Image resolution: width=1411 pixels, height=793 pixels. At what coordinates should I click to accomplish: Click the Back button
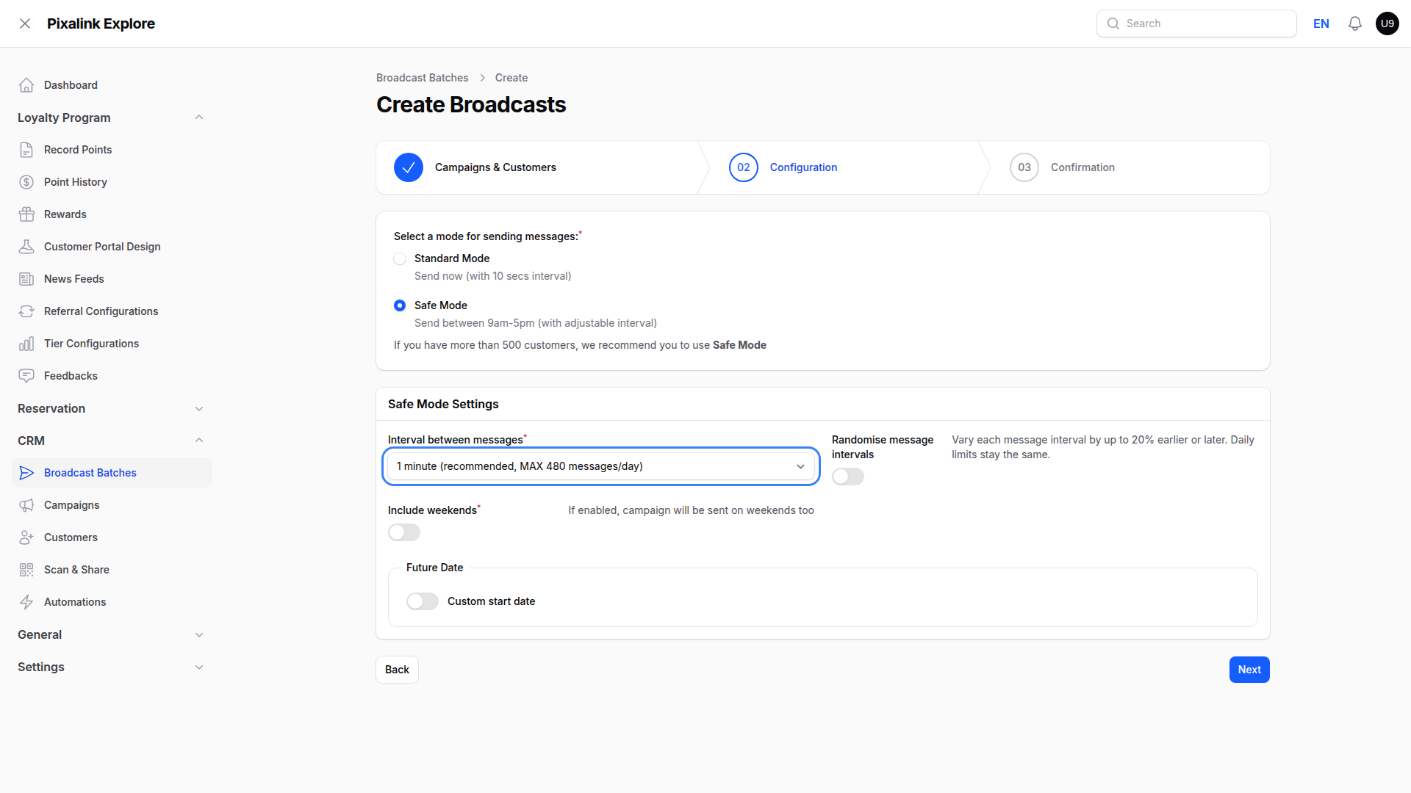397,670
